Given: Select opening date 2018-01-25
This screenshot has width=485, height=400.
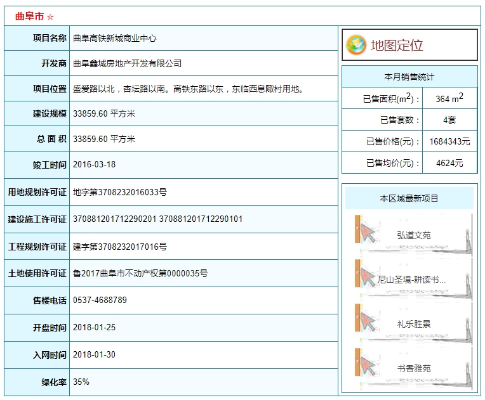Looking at the screenshot, I should 95,327.
